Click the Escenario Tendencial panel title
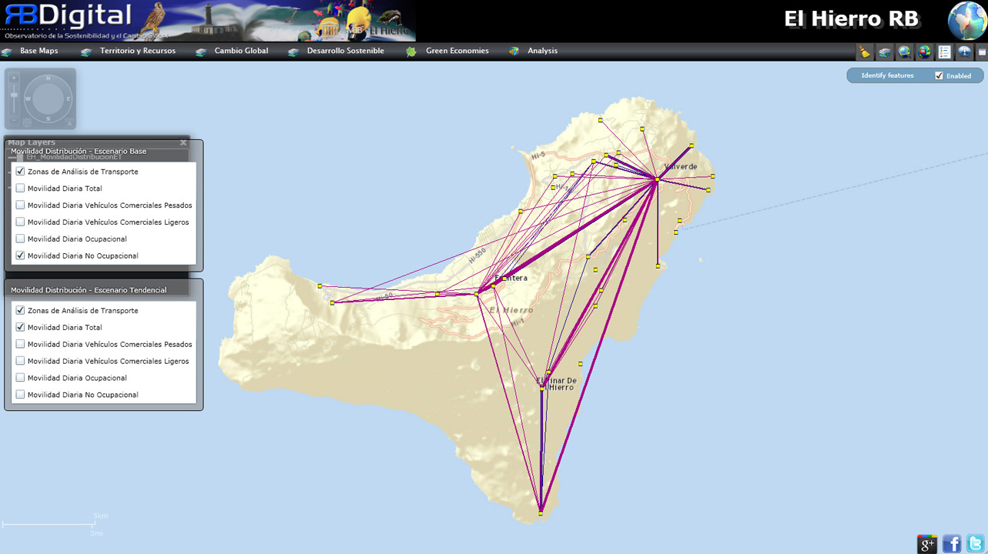 (x=89, y=290)
